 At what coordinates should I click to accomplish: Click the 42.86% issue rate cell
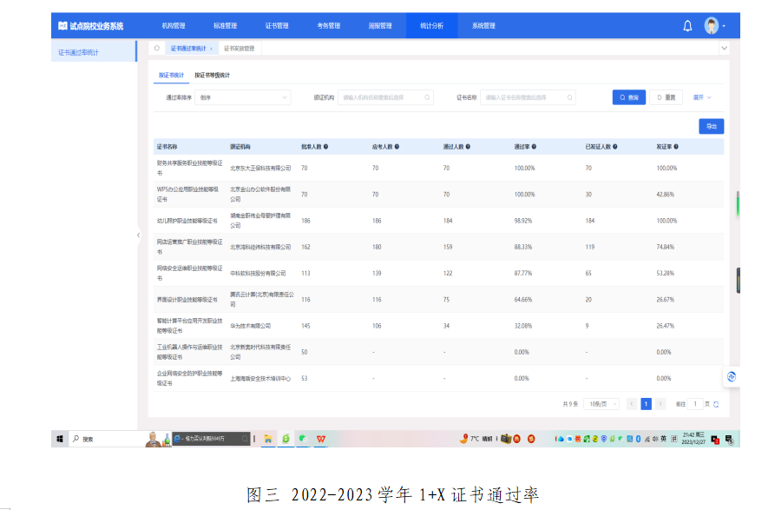tap(666, 195)
